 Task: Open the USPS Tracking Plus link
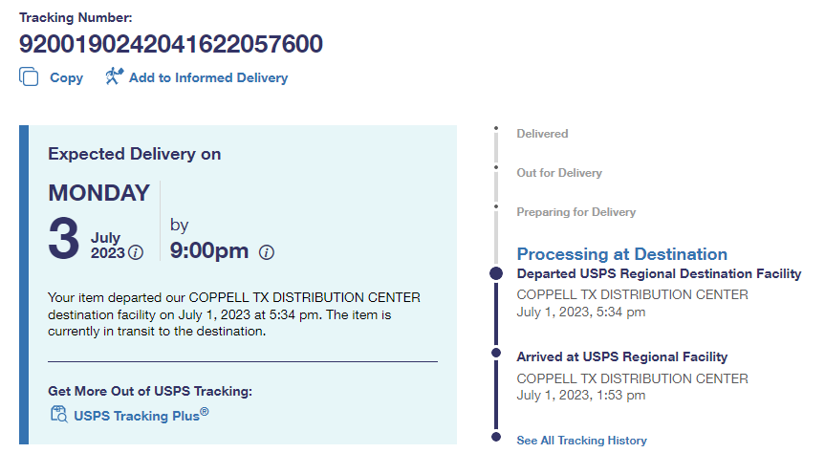(x=141, y=415)
